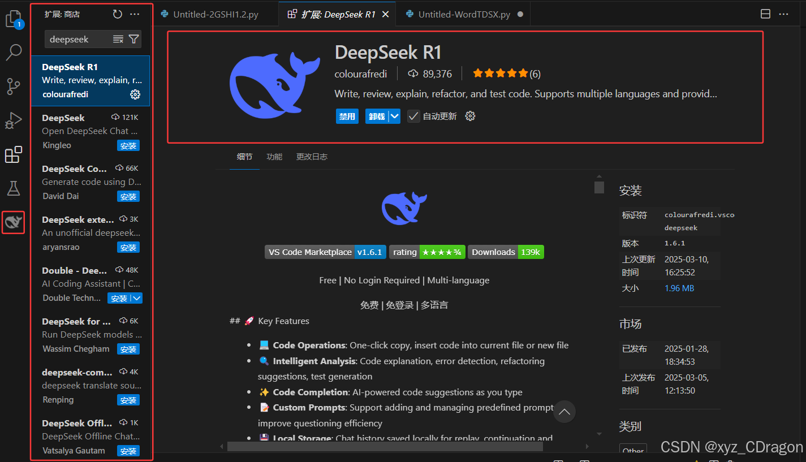Click the 市场 section heading
The width and height of the screenshot is (806, 462).
tap(631, 324)
